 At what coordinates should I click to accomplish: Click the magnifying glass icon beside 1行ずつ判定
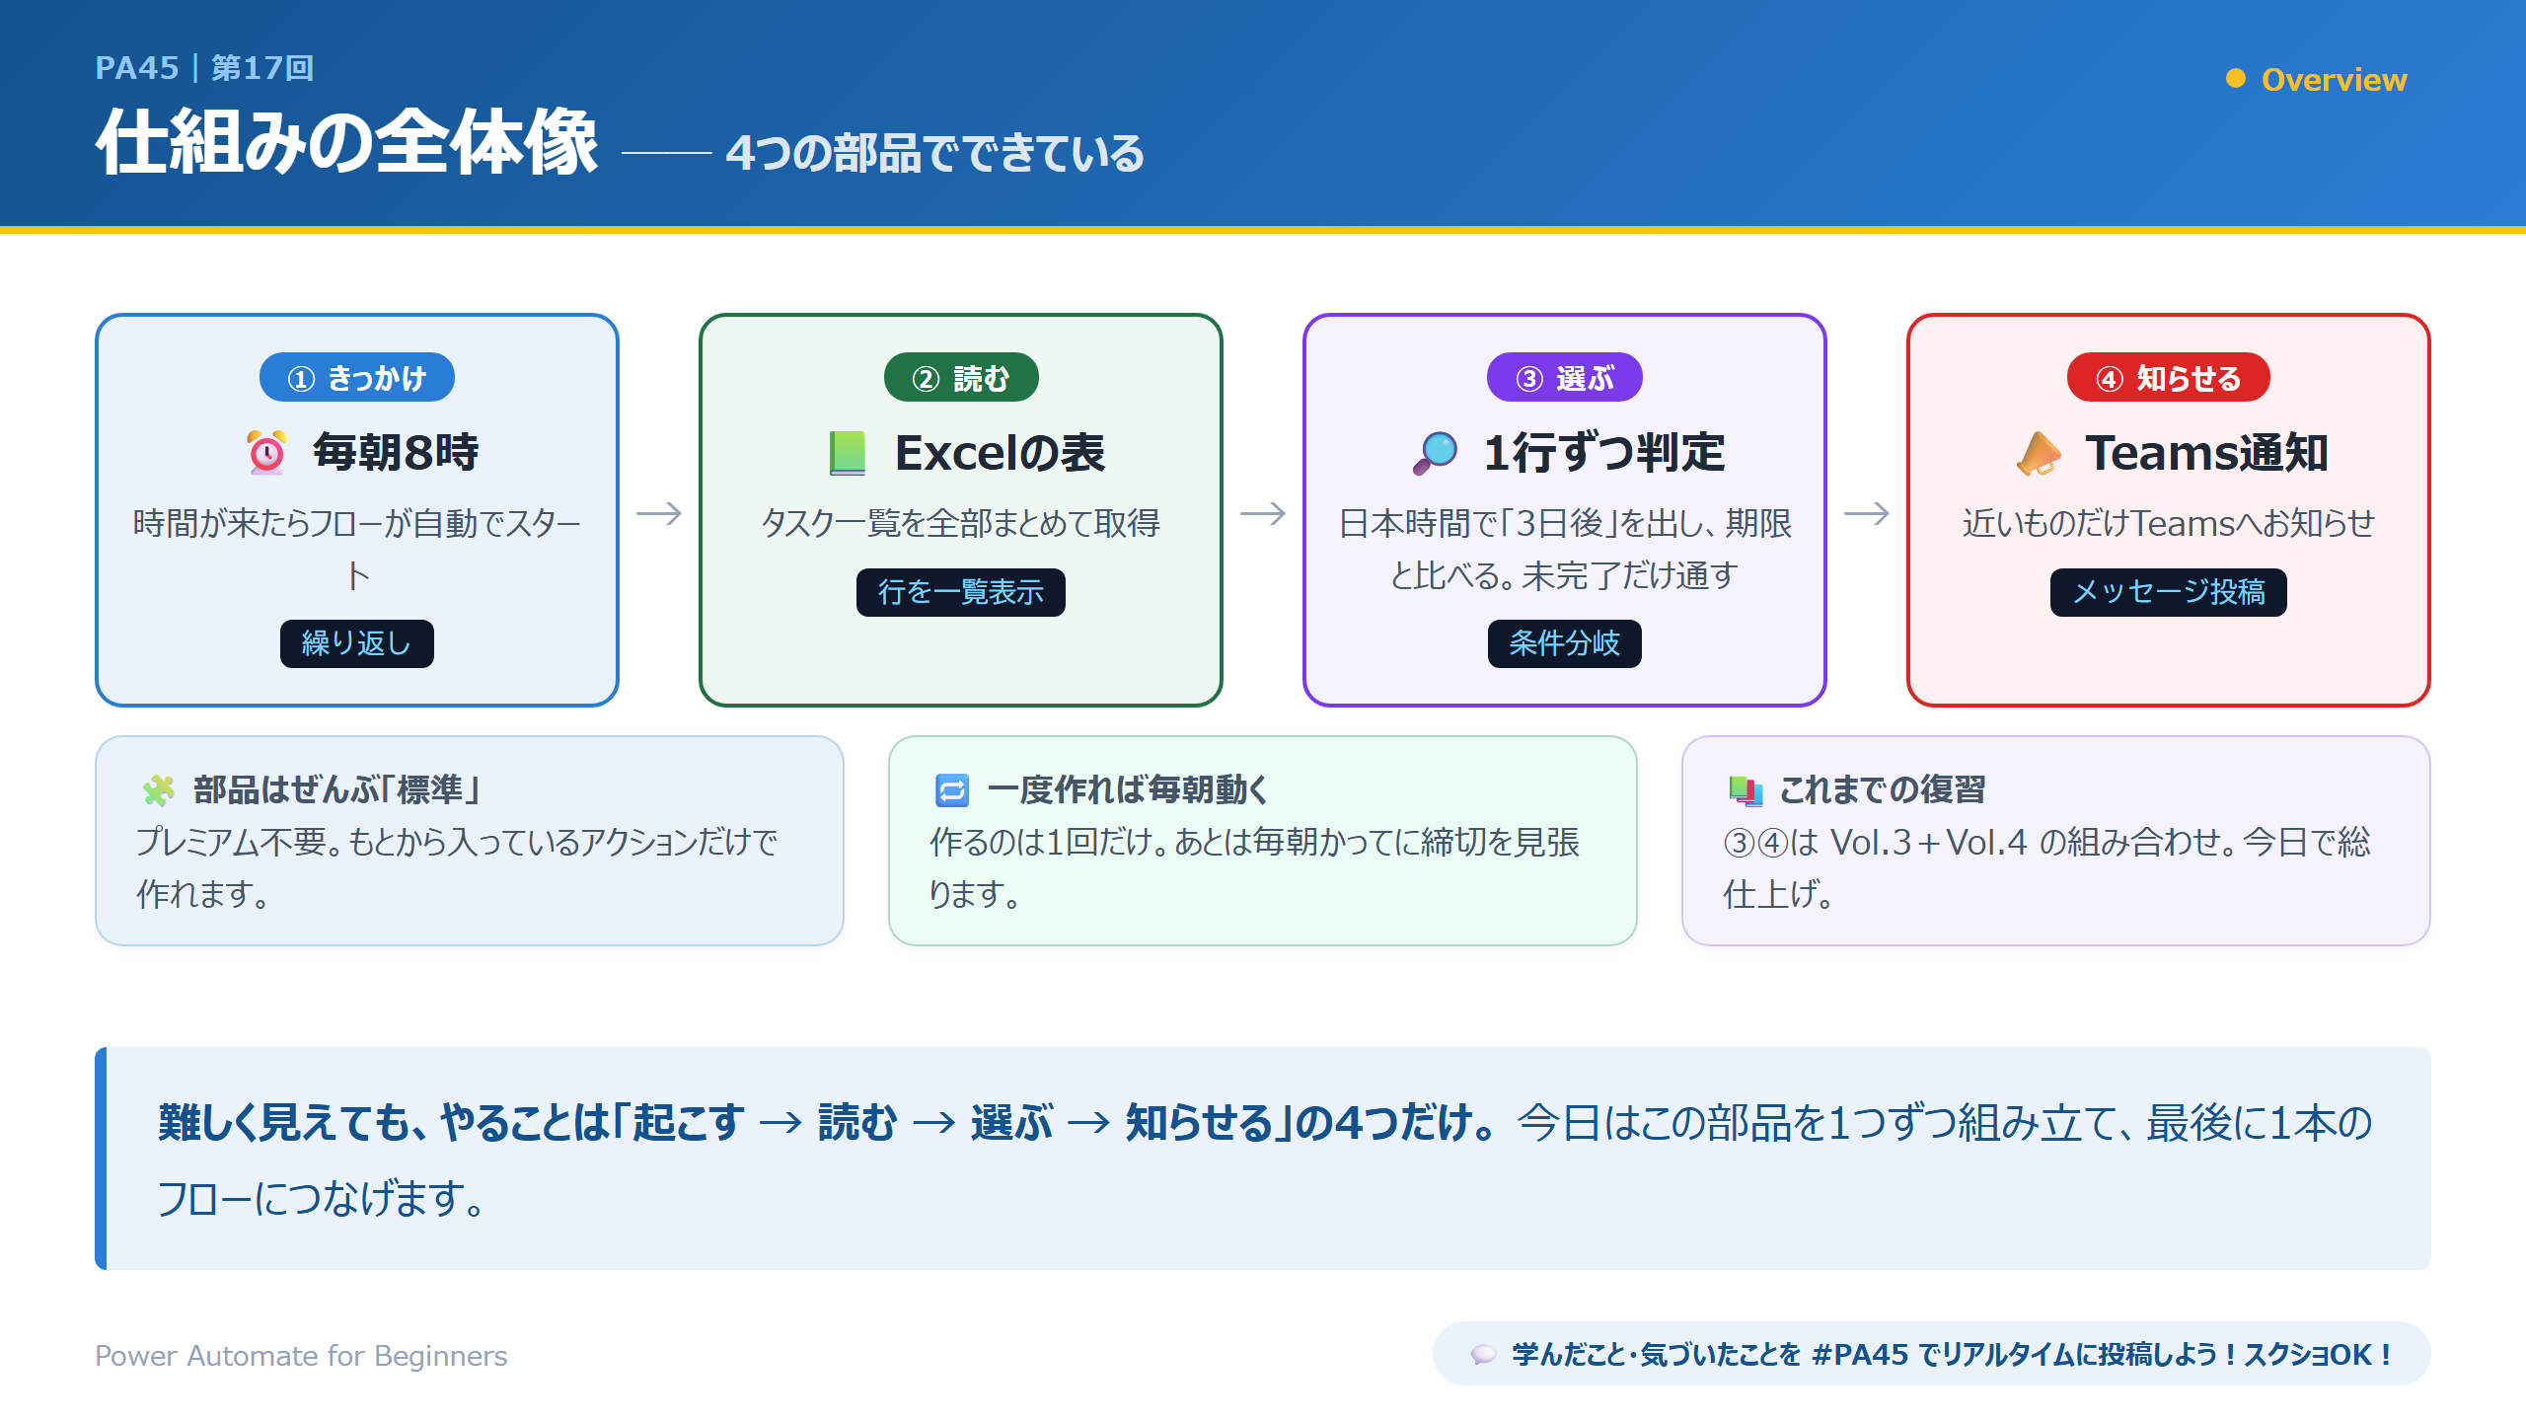[x=1435, y=453]
